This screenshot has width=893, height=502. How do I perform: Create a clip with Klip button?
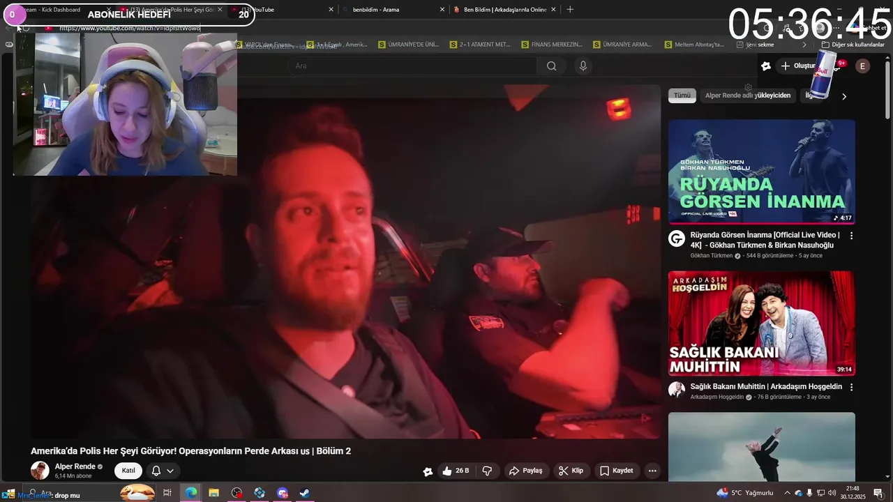571,471
